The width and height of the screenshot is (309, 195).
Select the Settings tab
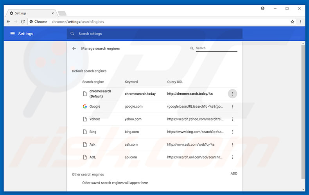click(32, 13)
